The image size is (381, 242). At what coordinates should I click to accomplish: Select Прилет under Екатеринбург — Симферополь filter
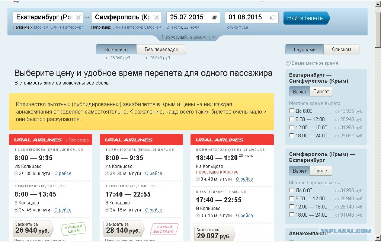point(321,92)
